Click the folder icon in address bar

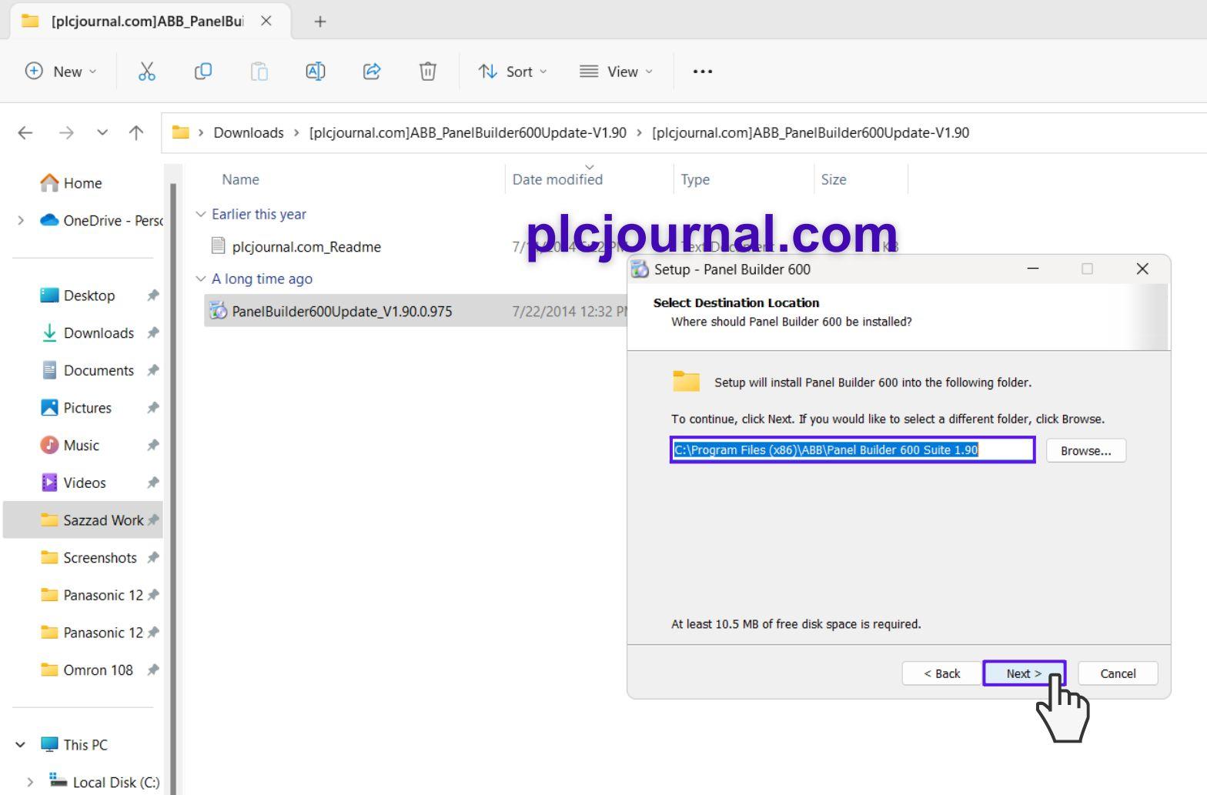[x=181, y=132]
